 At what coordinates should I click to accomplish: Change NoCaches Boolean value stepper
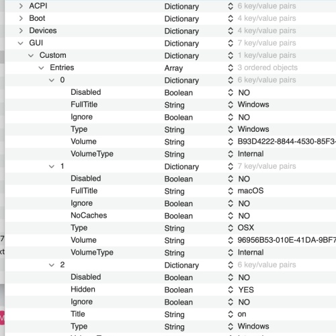[x=230, y=216]
